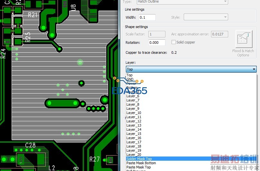Choose Paste Mask Bottom in the layer list
The height and width of the screenshot is (171, 260).
141,163
